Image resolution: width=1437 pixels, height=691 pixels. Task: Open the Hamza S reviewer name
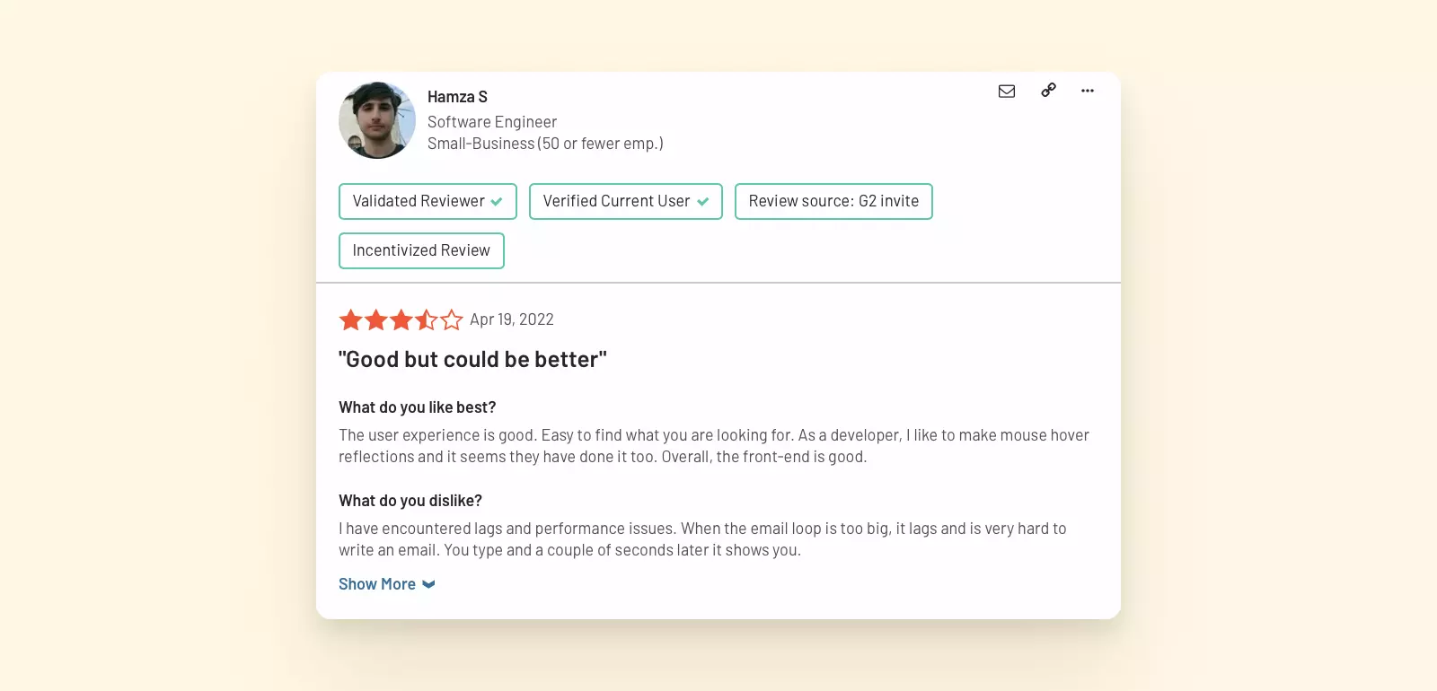pyautogui.click(x=457, y=97)
